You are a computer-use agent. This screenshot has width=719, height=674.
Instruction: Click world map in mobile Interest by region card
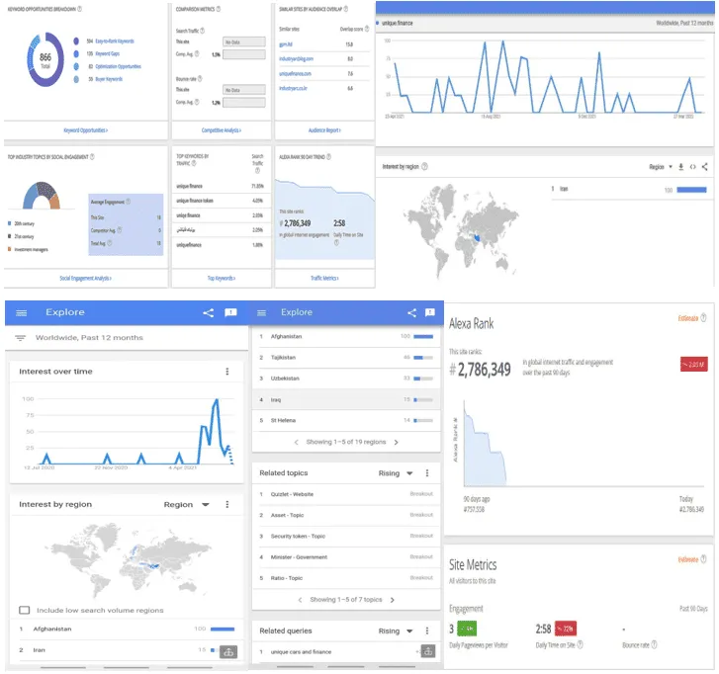[x=128, y=560]
